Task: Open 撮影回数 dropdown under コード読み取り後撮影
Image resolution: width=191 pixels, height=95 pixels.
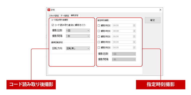Action: click(x=78, y=30)
